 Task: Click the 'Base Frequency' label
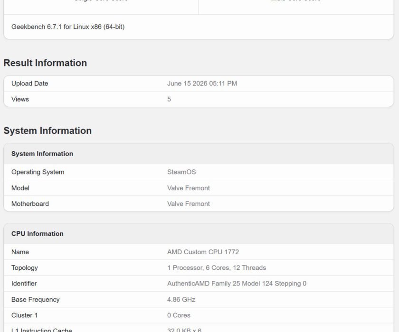tap(35, 299)
